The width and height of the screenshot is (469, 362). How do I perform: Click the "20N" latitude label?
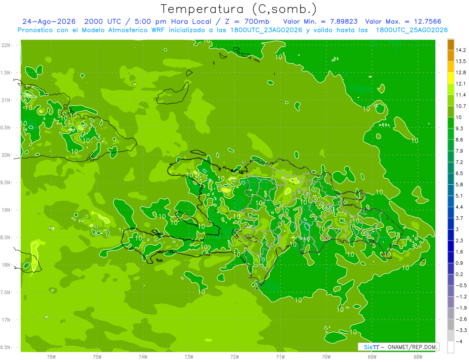(x=5, y=155)
